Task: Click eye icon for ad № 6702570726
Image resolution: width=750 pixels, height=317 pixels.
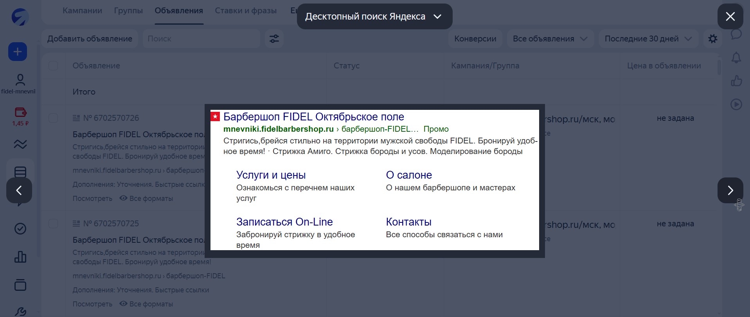Action: [123, 198]
